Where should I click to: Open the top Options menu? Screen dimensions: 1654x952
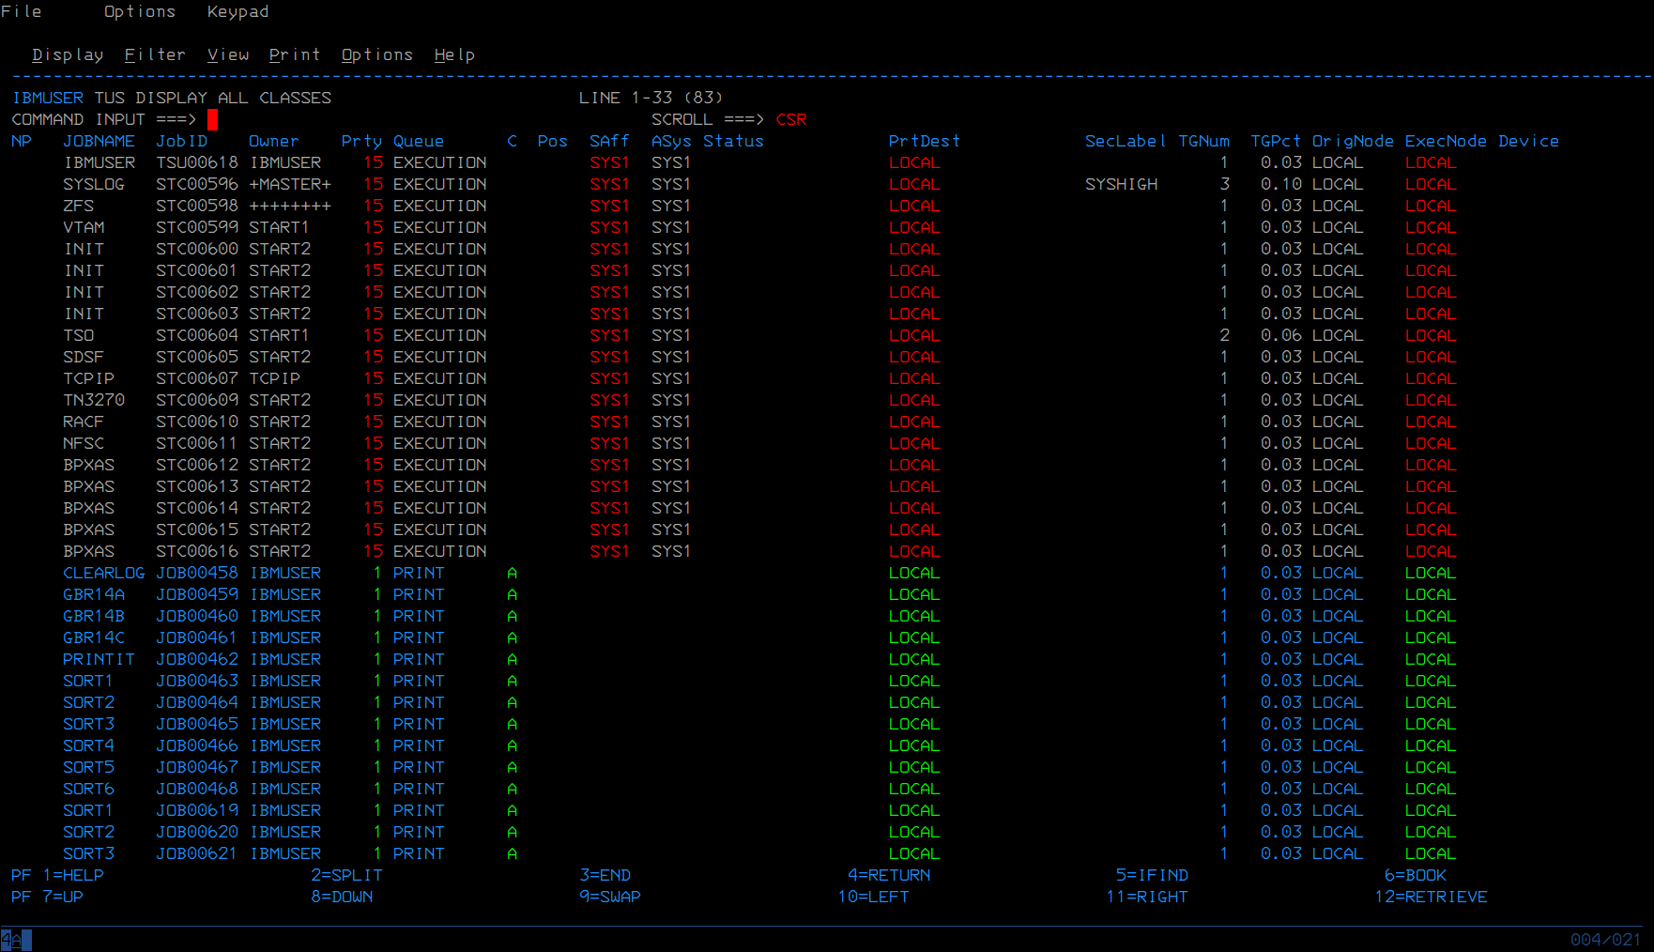(x=139, y=11)
